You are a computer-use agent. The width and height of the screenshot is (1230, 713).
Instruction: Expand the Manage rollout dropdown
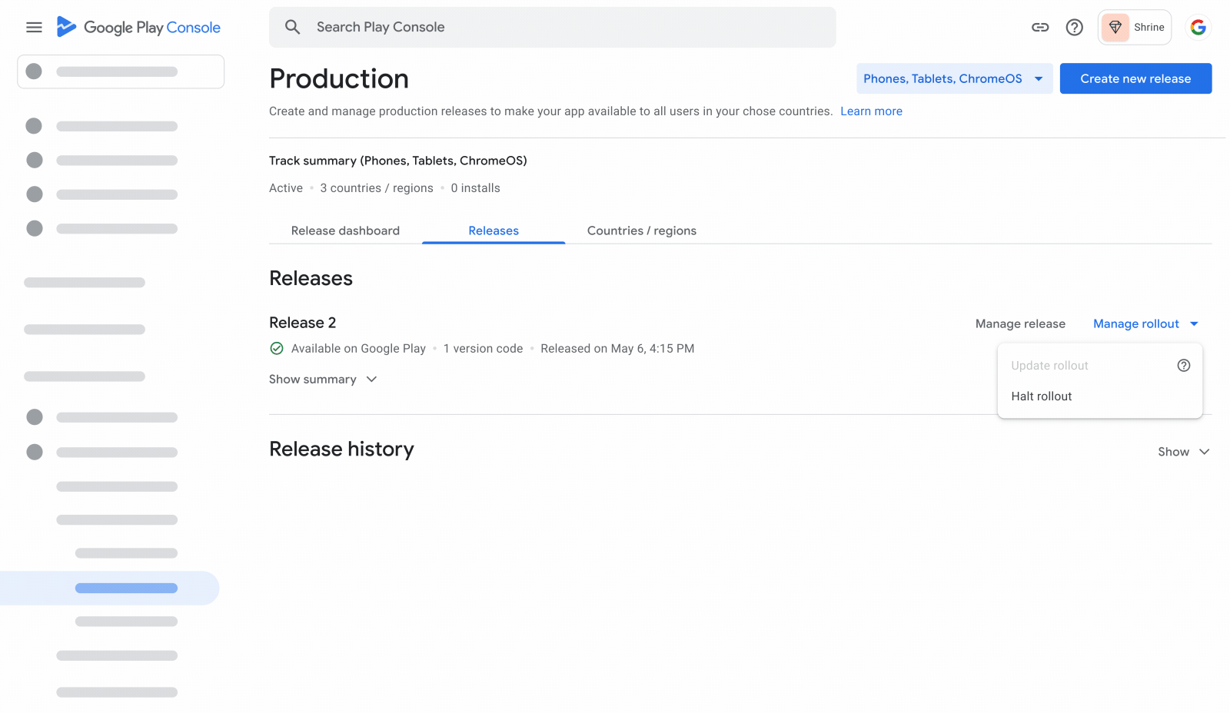click(x=1145, y=324)
